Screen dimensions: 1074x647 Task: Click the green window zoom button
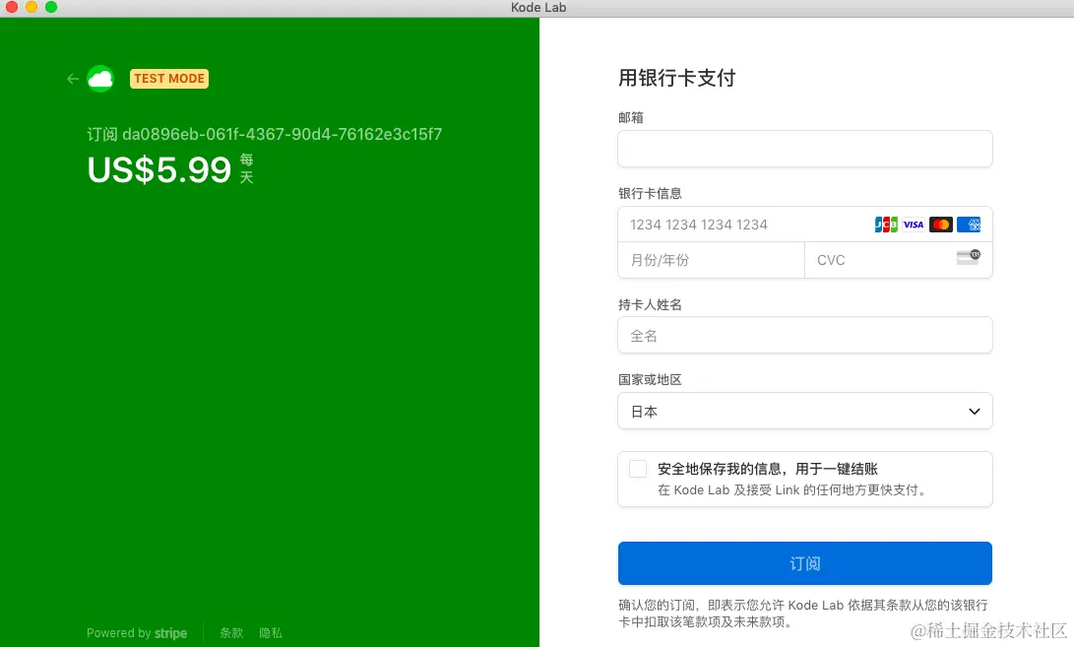[51, 8]
